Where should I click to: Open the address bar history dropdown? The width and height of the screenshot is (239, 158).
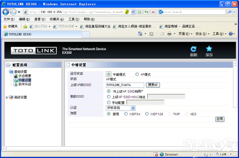(133, 12)
